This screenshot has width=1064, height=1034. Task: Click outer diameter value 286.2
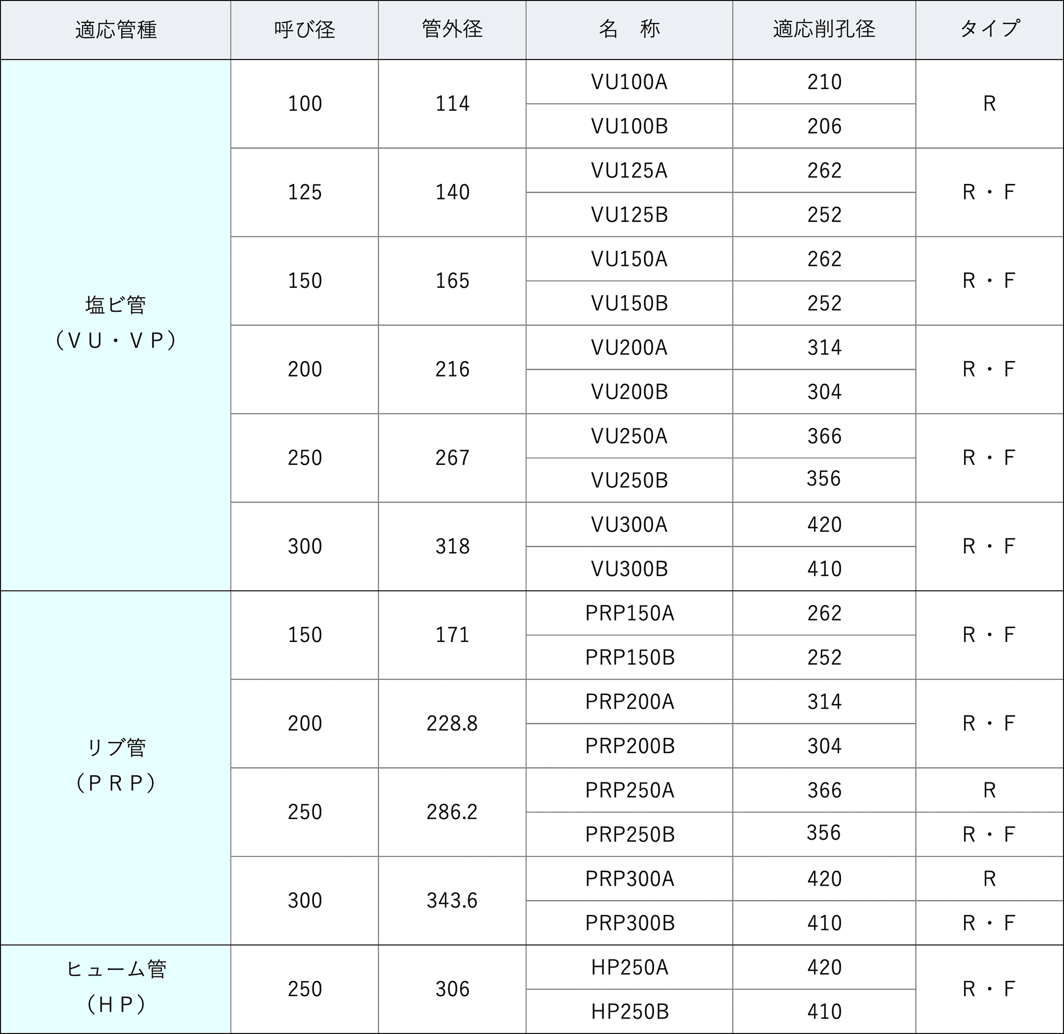[452, 812]
